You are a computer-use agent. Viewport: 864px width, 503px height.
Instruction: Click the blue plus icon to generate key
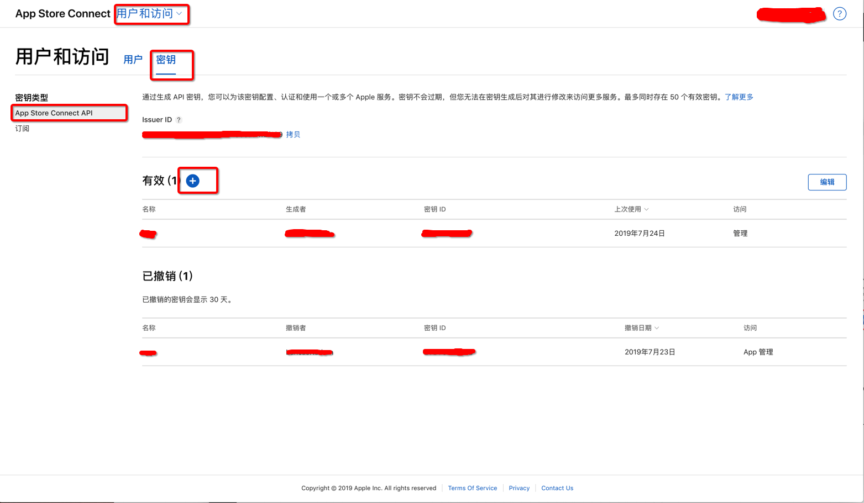[192, 181]
